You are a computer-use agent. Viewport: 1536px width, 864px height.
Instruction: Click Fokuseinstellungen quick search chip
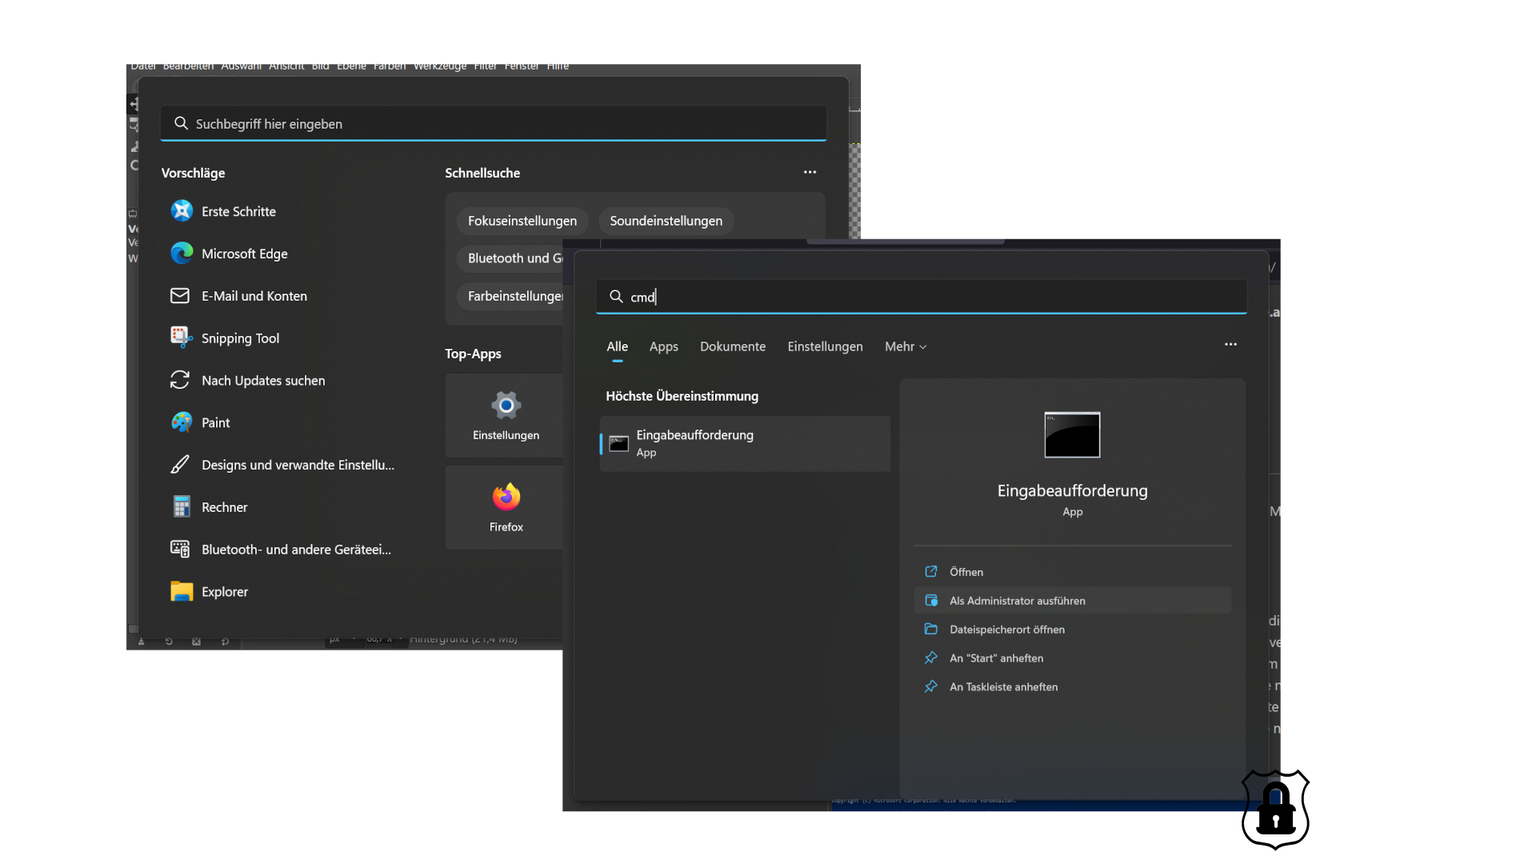tap(522, 221)
